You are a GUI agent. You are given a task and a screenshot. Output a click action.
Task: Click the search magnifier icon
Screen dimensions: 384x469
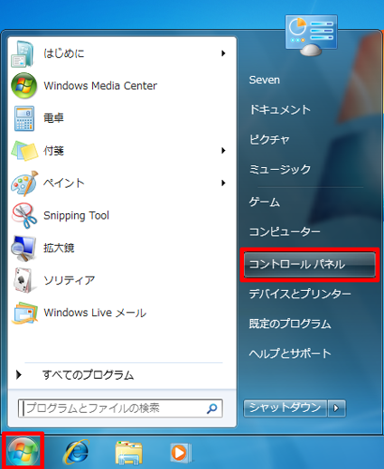tap(212, 408)
